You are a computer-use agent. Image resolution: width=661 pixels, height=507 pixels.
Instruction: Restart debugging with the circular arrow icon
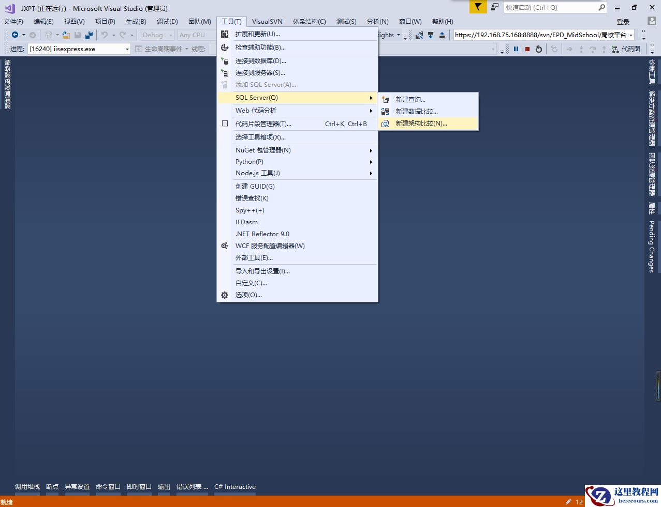(539, 49)
